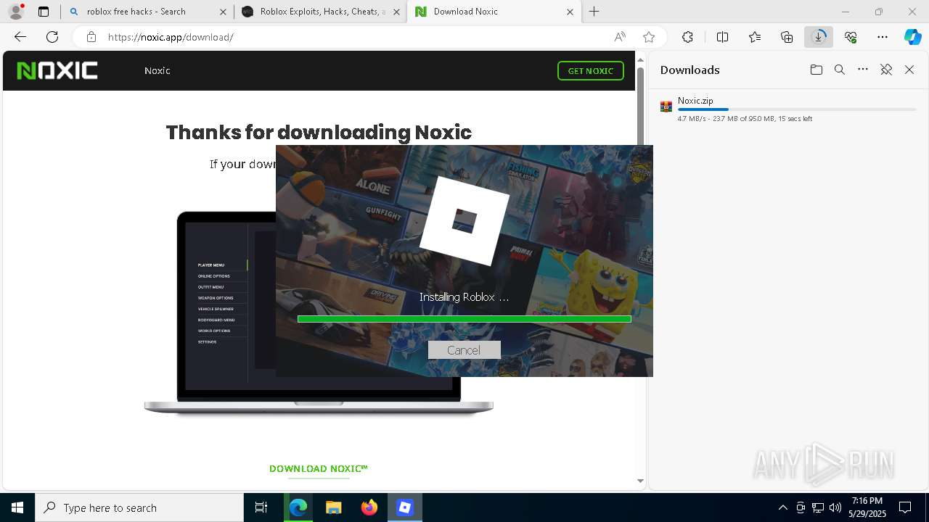Open the Noxic navigation link

click(157, 70)
